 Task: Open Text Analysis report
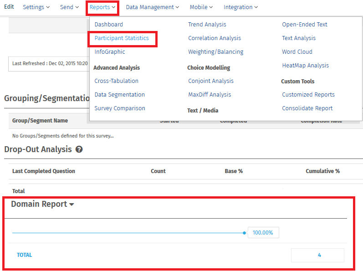pyautogui.click(x=299, y=38)
